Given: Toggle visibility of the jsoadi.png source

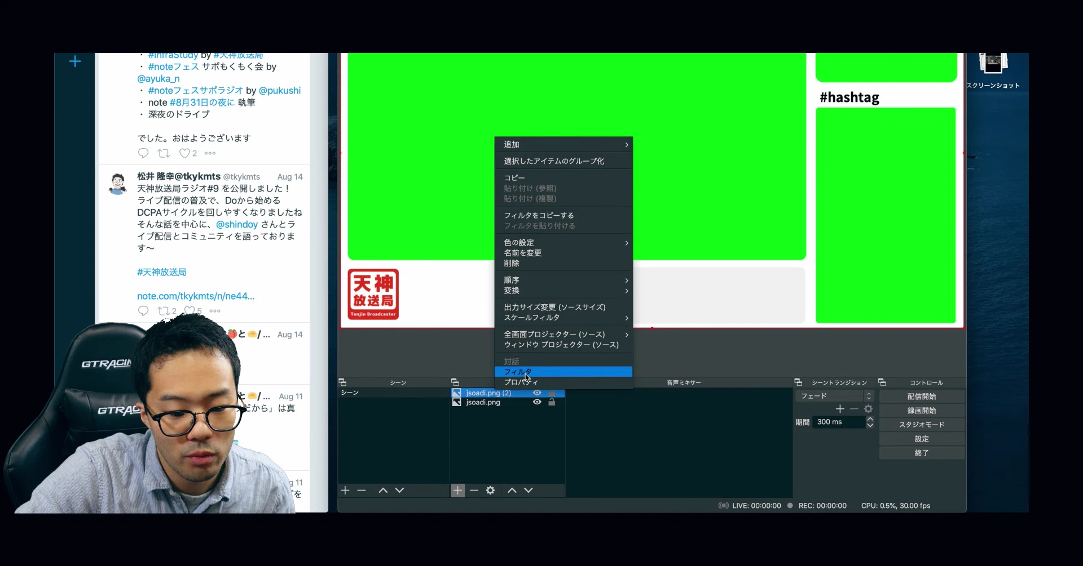Looking at the screenshot, I should pos(537,402).
